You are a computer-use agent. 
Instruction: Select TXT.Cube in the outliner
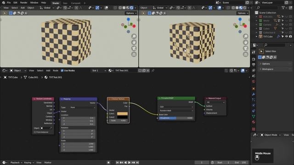(268, 37)
